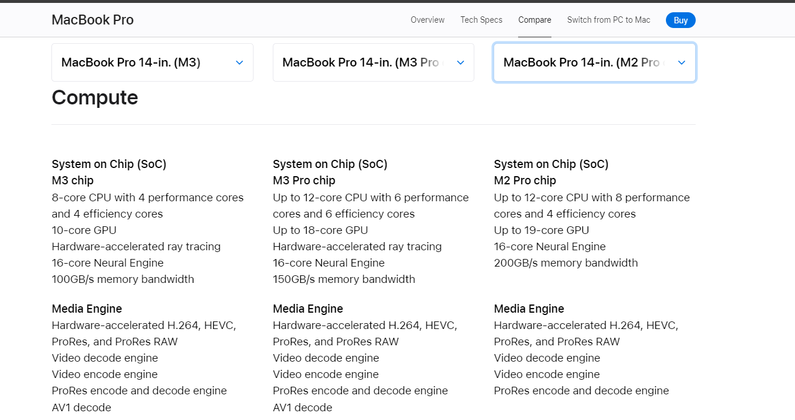Click 'Hardware-accelerated H.264, HEVC,' in M3 column
The image size is (795, 420).
(x=144, y=325)
